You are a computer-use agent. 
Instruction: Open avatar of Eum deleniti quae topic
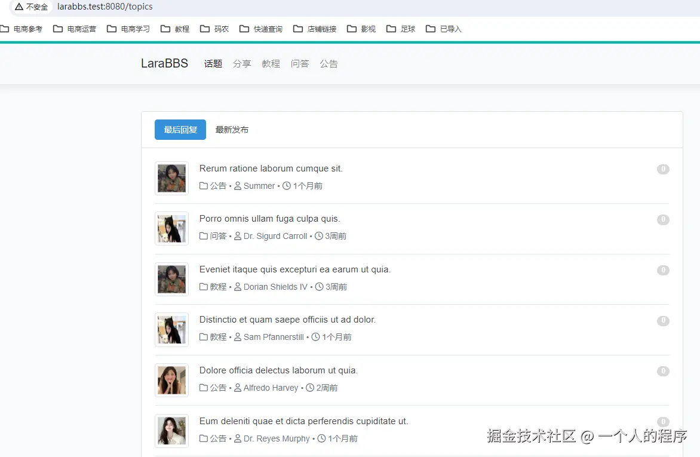tap(171, 431)
